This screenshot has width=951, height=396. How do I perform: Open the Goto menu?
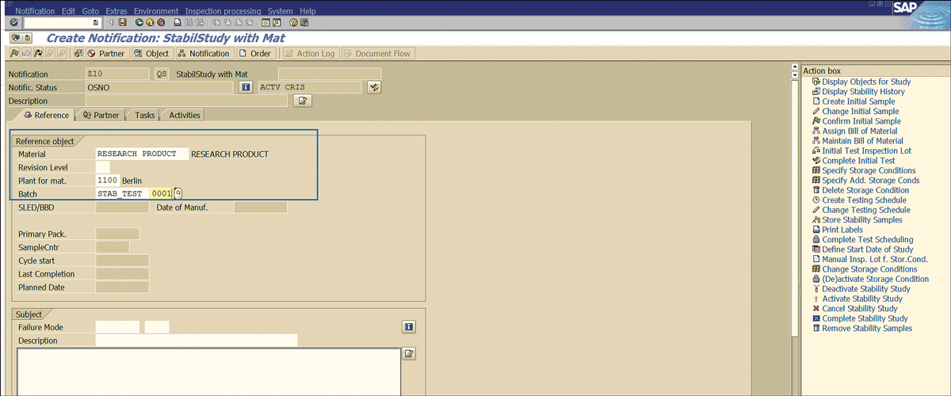[91, 11]
